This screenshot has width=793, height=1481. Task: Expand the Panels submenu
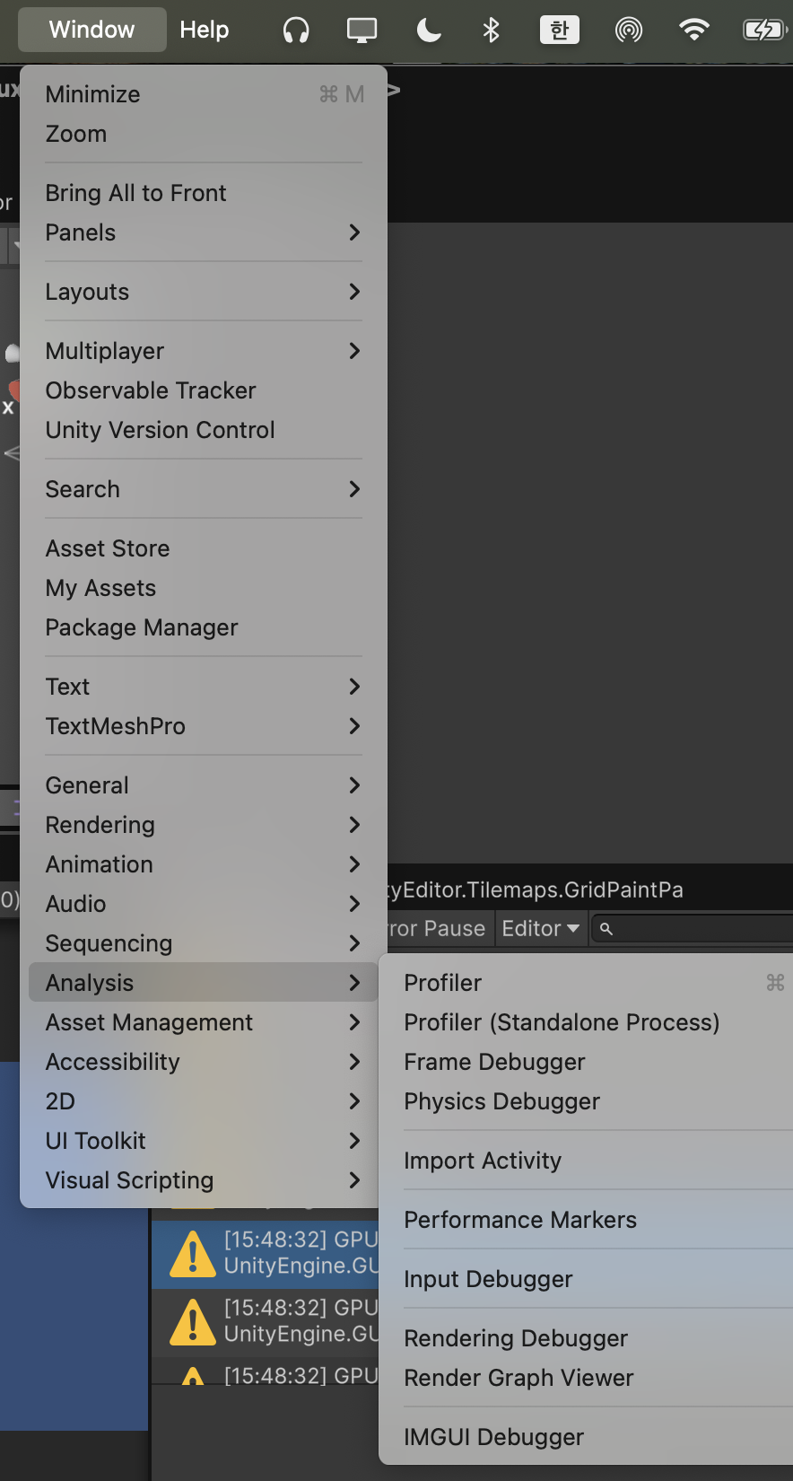click(204, 232)
